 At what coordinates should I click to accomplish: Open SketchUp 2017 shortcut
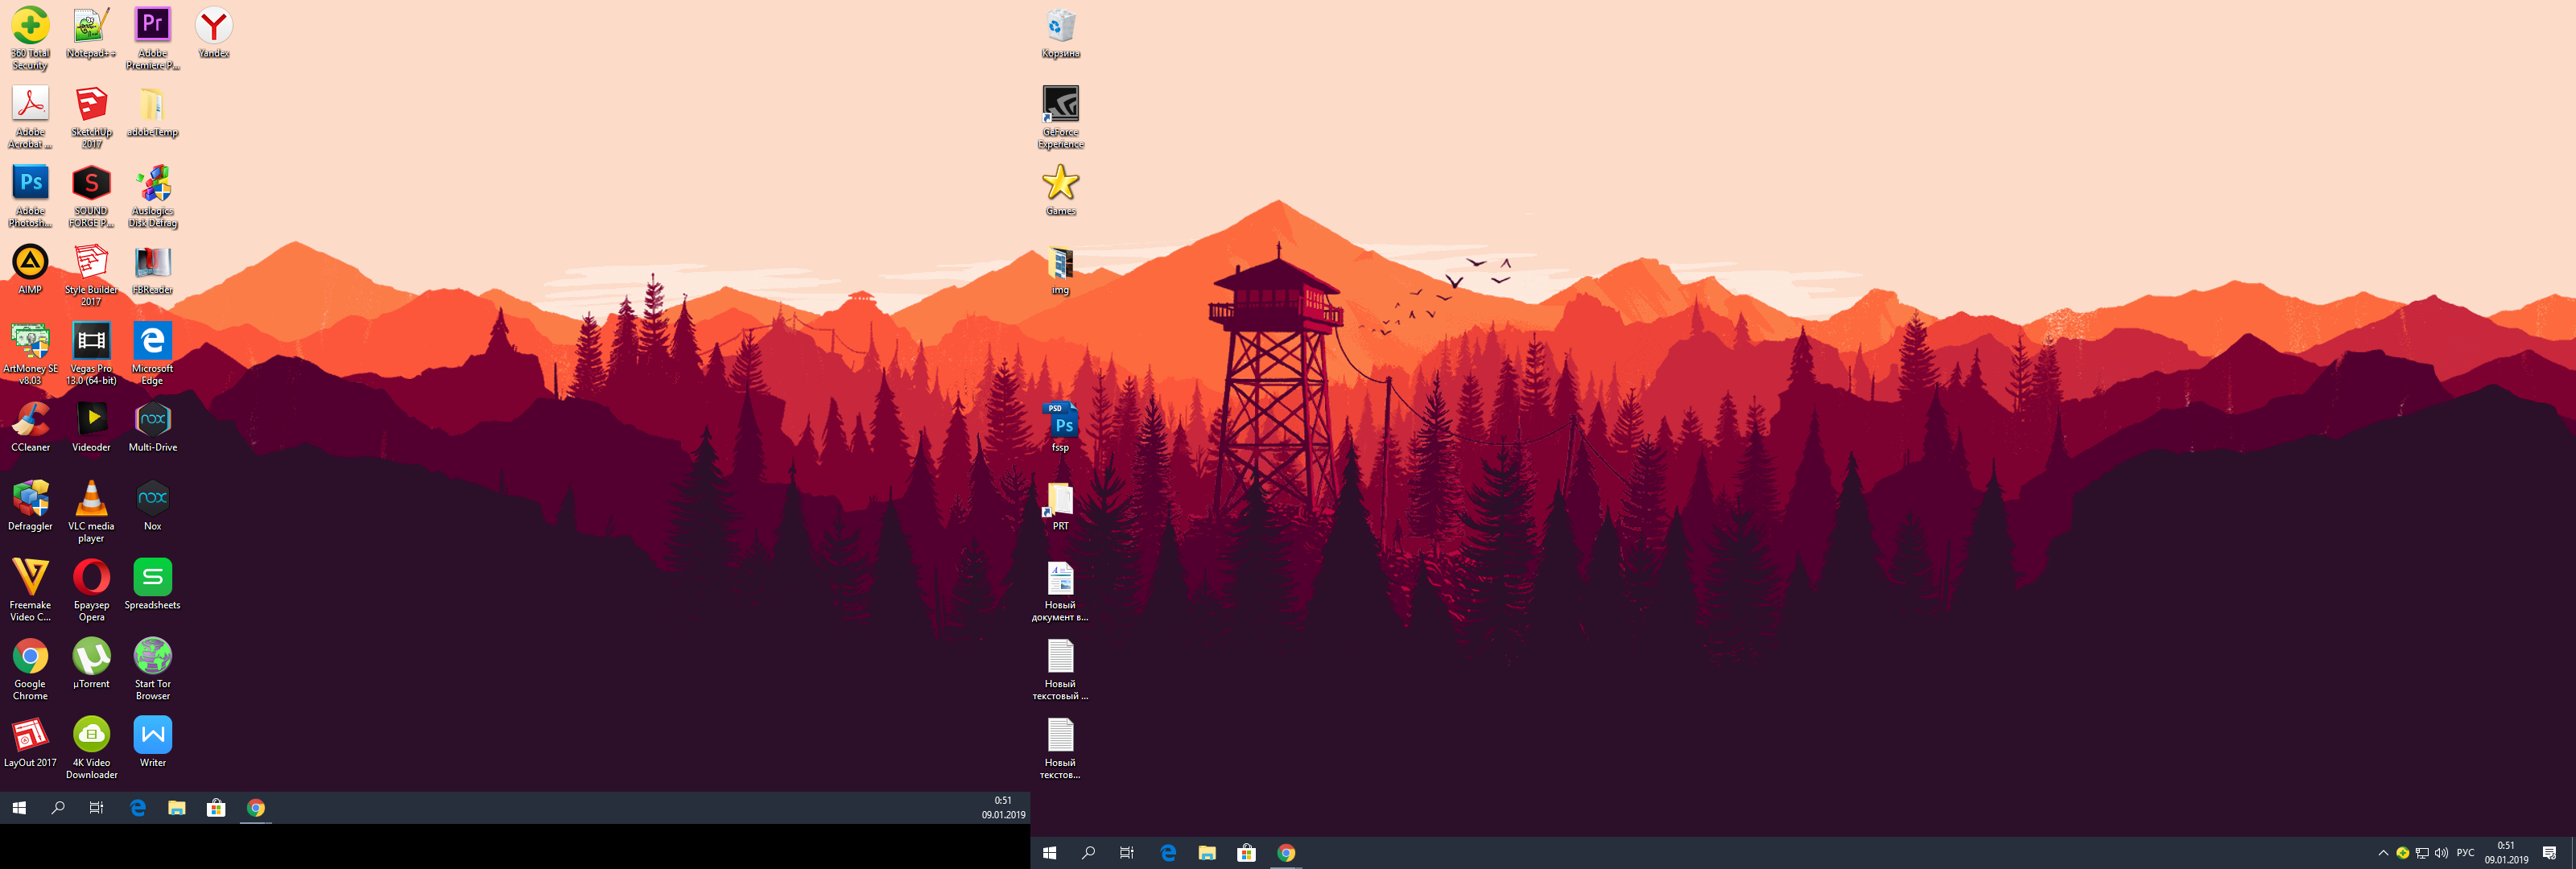pyautogui.click(x=91, y=118)
